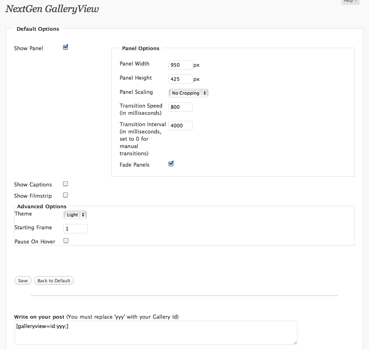The width and height of the screenshot is (369, 349).
Task: Click the Theme label
Action: pyautogui.click(x=23, y=214)
